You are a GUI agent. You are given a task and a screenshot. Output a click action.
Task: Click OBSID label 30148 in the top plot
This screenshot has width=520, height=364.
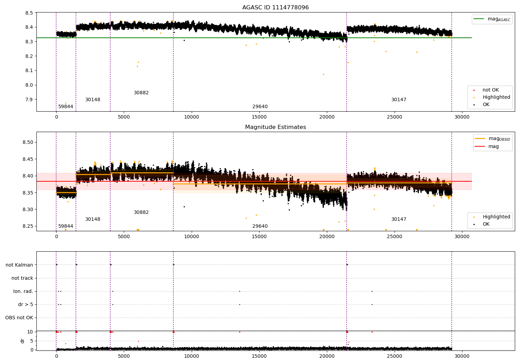pos(93,100)
